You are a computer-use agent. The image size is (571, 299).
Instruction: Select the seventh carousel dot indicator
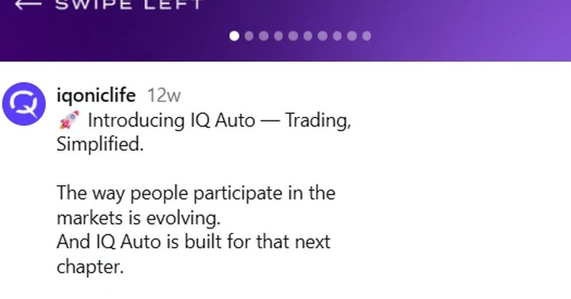point(323,36)
